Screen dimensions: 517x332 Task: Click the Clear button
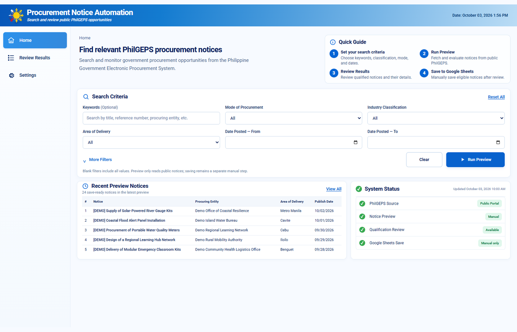click(424, 160)
